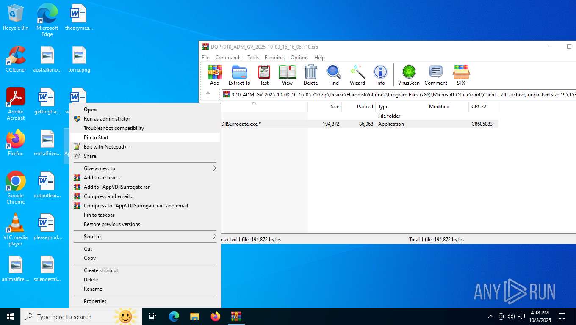The width and height of the screenshot is (576, 325).
Task: Open the Commands menu
Action: coord(228,58)
